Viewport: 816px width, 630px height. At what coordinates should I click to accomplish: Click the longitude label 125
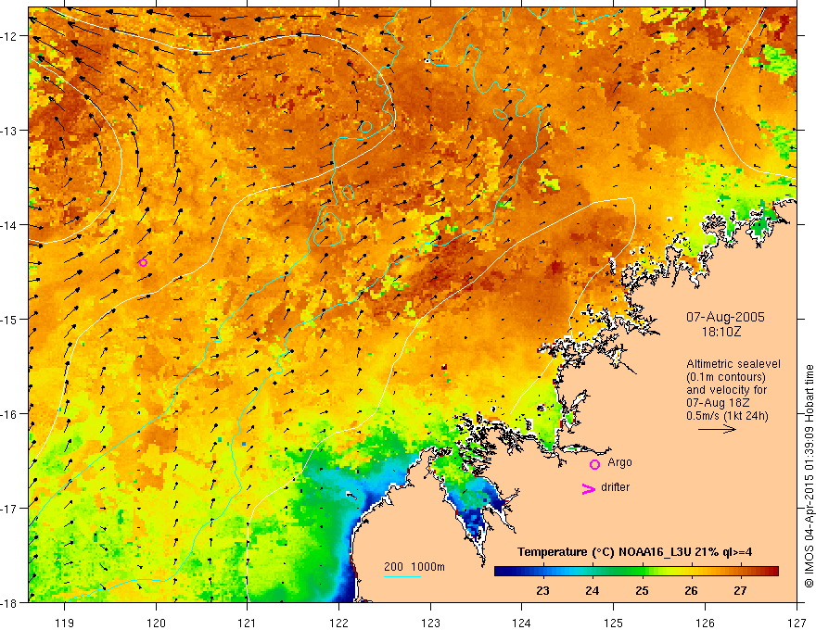(x=614, y=623)
